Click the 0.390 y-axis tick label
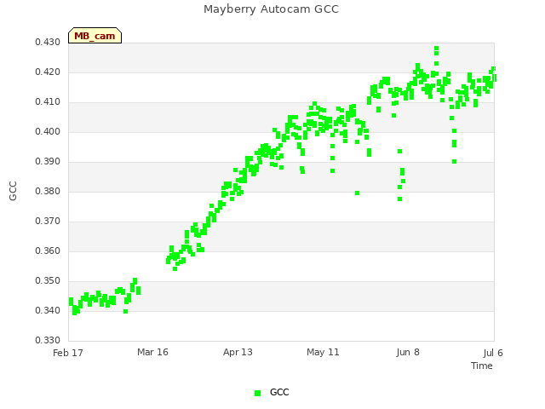The height and width of the screenshot is (409, 545). point(48,161)
